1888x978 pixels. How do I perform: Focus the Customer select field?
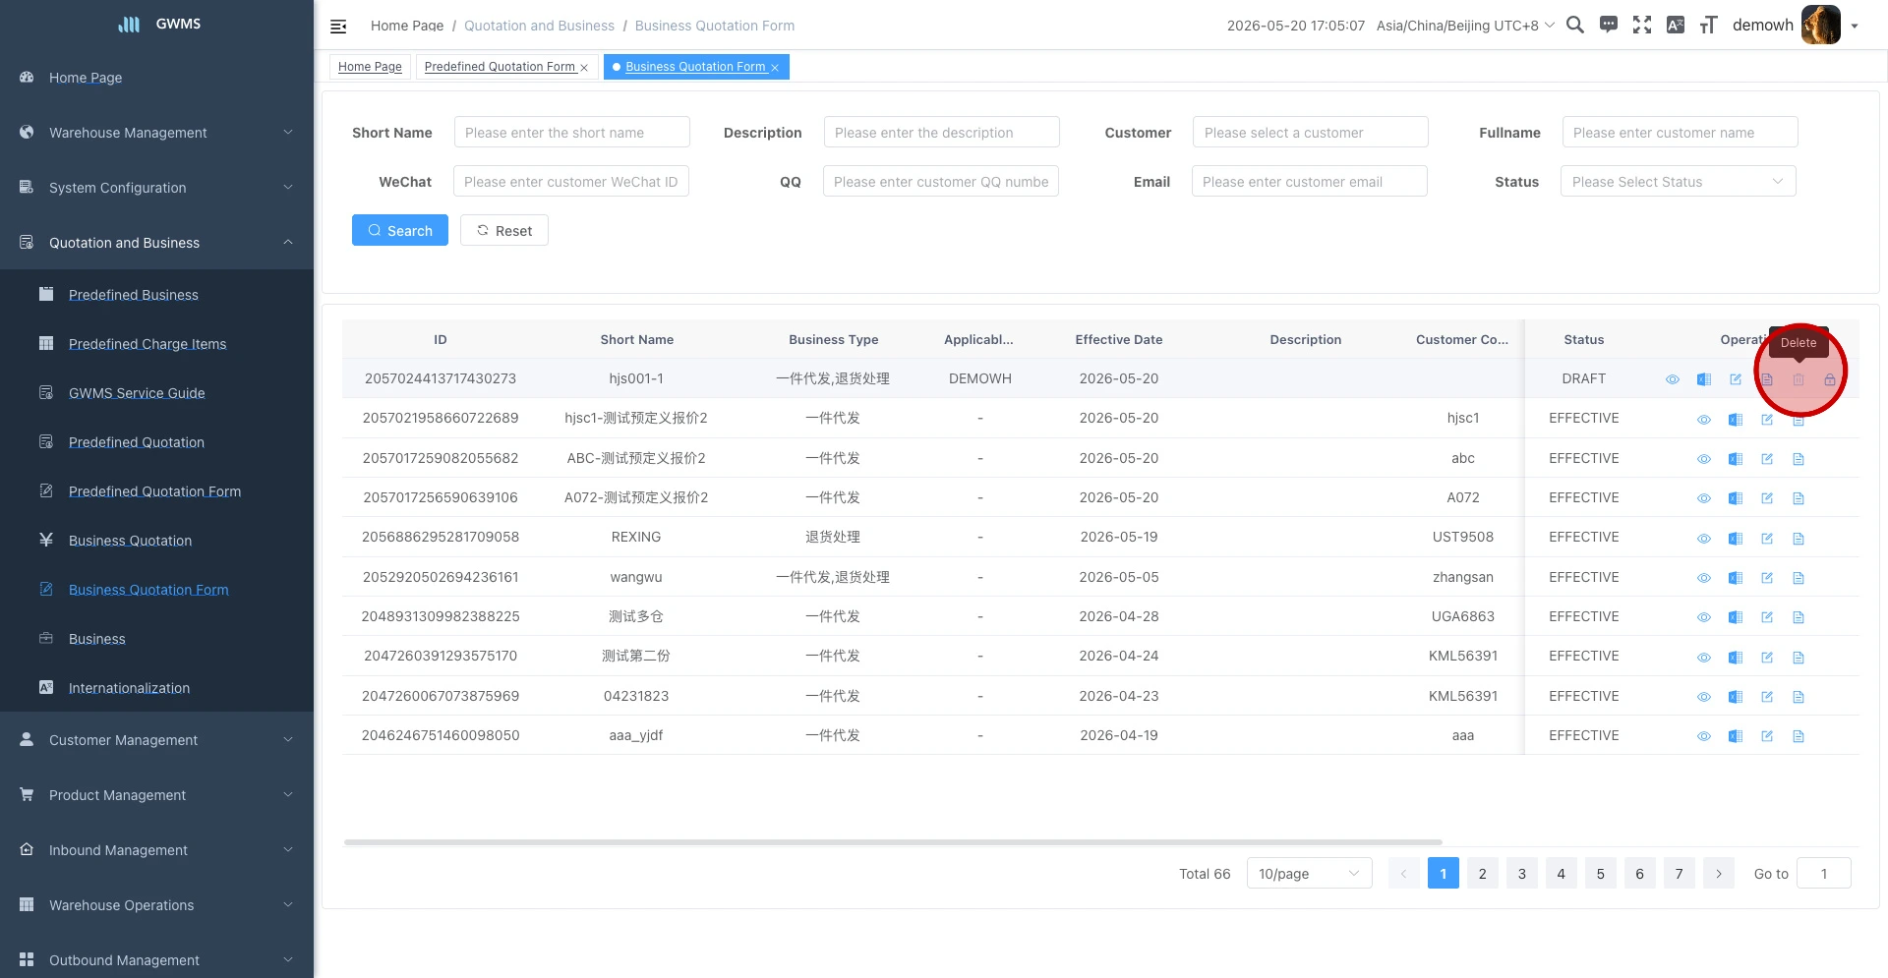[x=1311, y=133]
